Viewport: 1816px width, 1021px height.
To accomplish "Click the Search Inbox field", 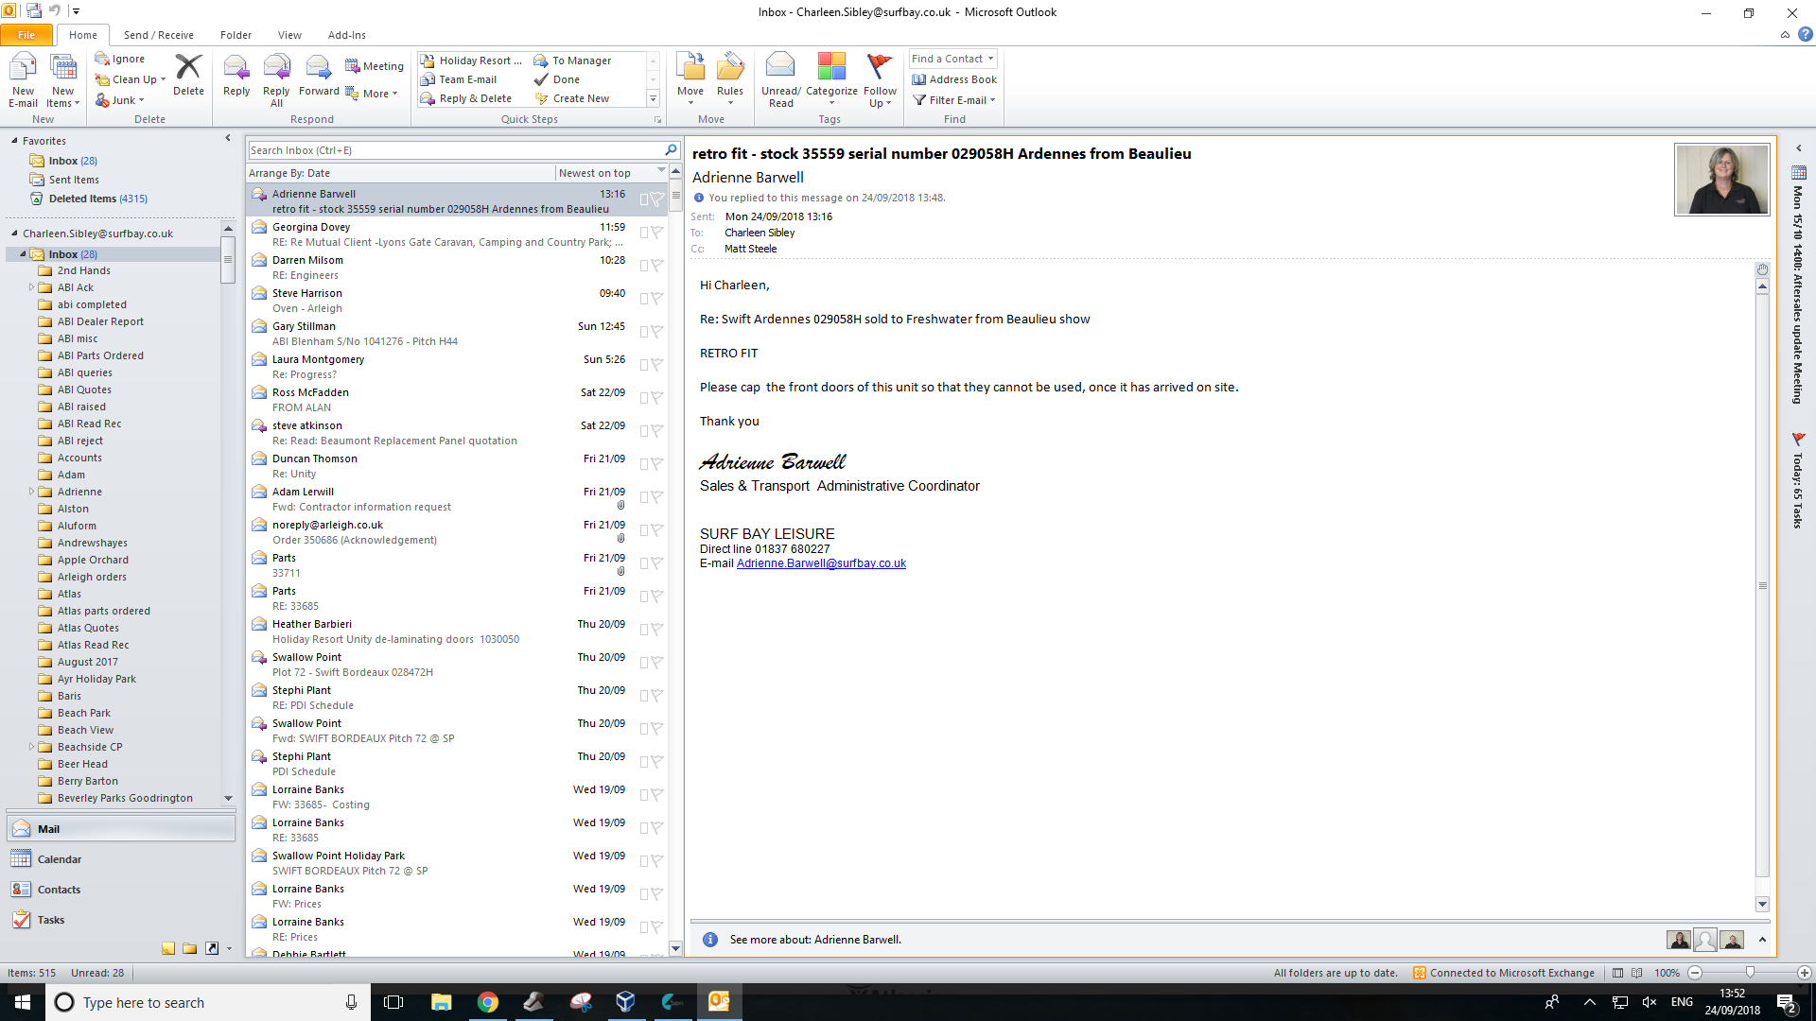I will pyautogui.click(x=454, y=150).
